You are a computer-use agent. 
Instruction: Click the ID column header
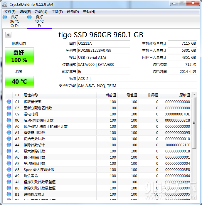[17, 95]
